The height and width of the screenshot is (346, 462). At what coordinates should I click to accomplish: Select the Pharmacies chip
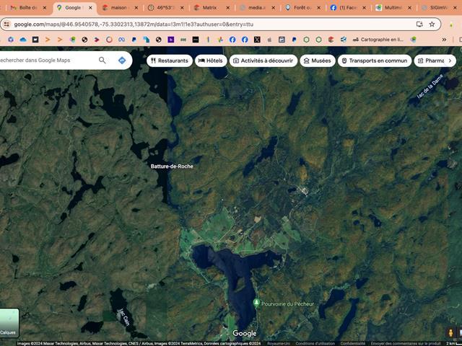click(x=430, y=61)
